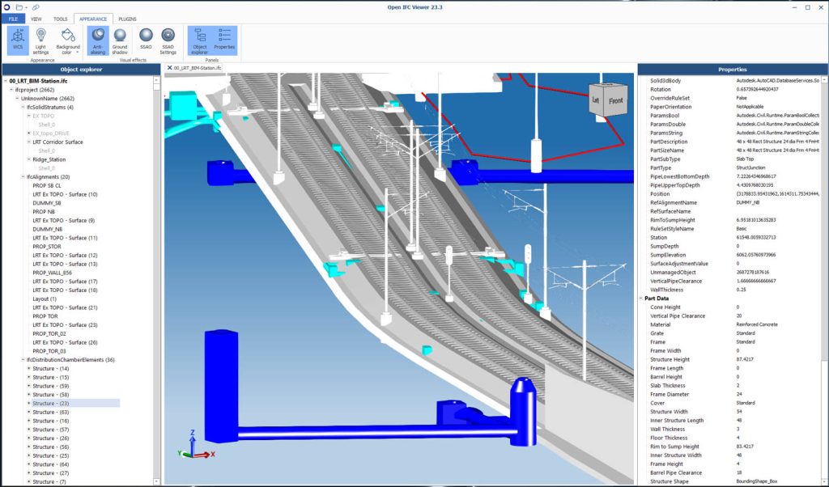This screenshot has width=829, height=487.
Task: Collapse IfcDistributionChamberElements (36) node
Action: pyautogui.click(x=23, y=360)
